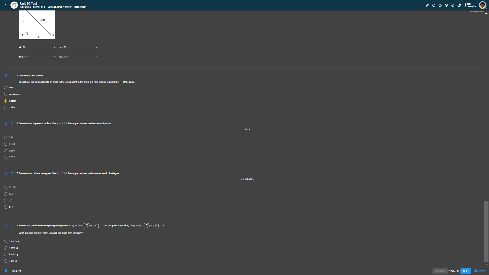Image resolution: width=489 pixels, height=275 pixels.
Task: Open the REVIEW link
Action: tap(480, 271)
